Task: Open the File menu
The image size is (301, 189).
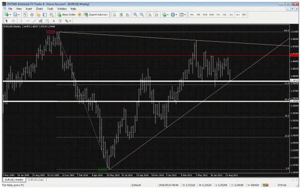Action: 10,9
